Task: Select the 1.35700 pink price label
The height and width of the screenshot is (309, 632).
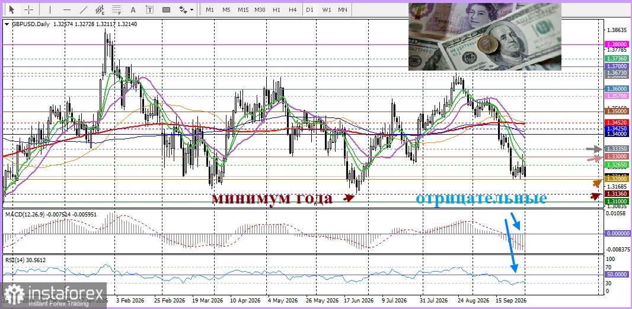Action: (x=617, y=96)
